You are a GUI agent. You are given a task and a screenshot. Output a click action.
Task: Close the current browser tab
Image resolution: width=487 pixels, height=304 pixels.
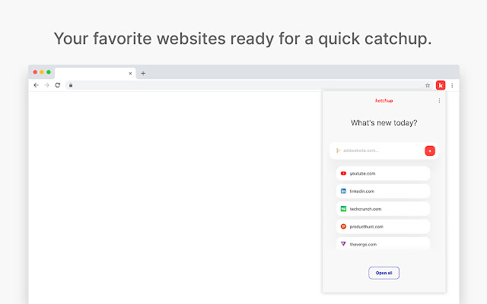pos(130,73)
